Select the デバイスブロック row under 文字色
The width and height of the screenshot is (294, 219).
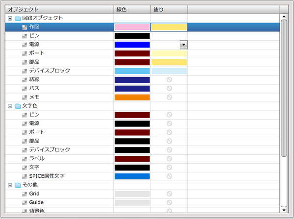pyautogui.click(x=142, y=150)
